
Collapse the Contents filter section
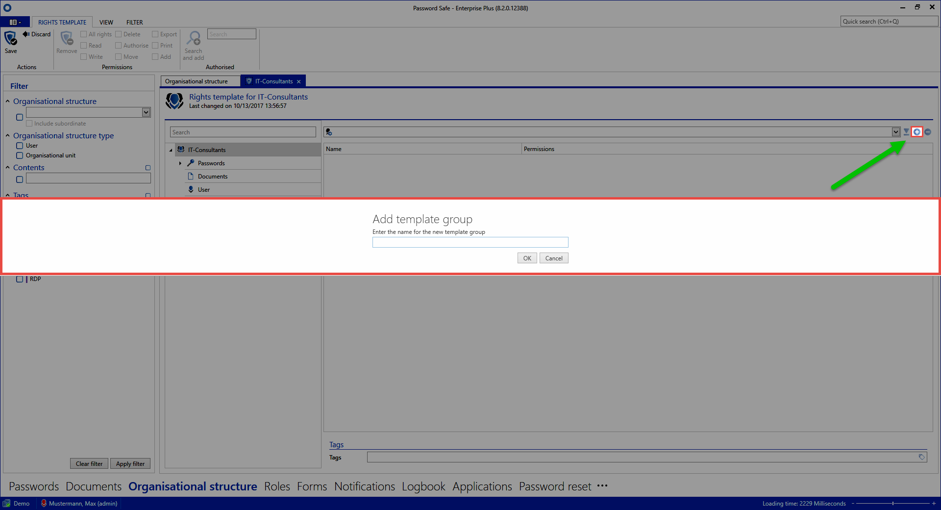coord(8,168)
